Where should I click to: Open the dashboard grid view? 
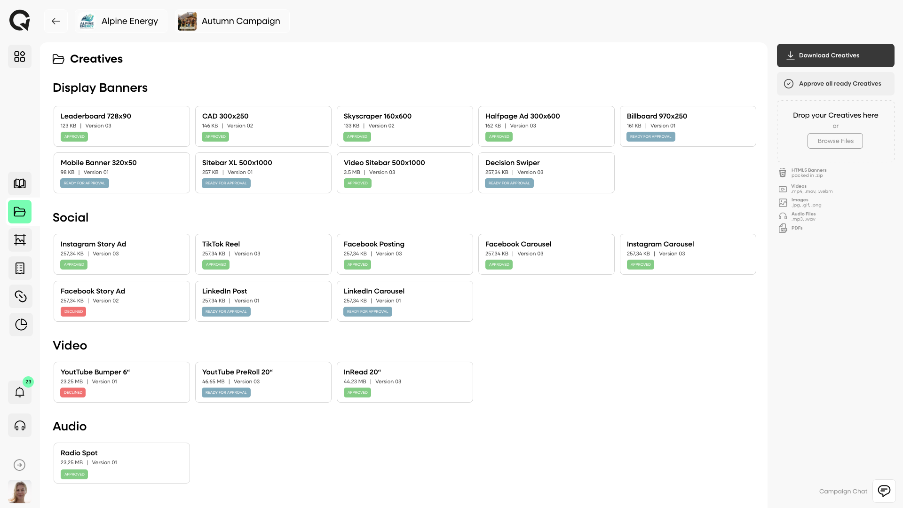tap(19, 56)
